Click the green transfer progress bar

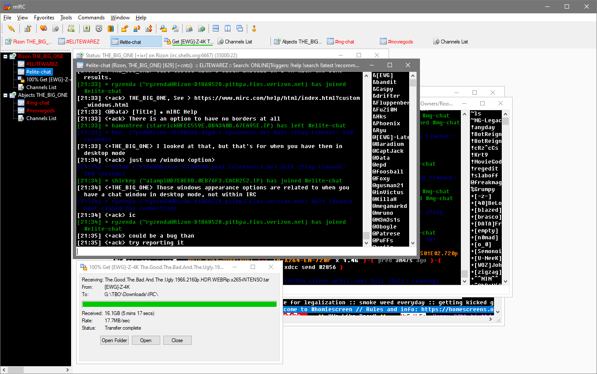[179, 304]
